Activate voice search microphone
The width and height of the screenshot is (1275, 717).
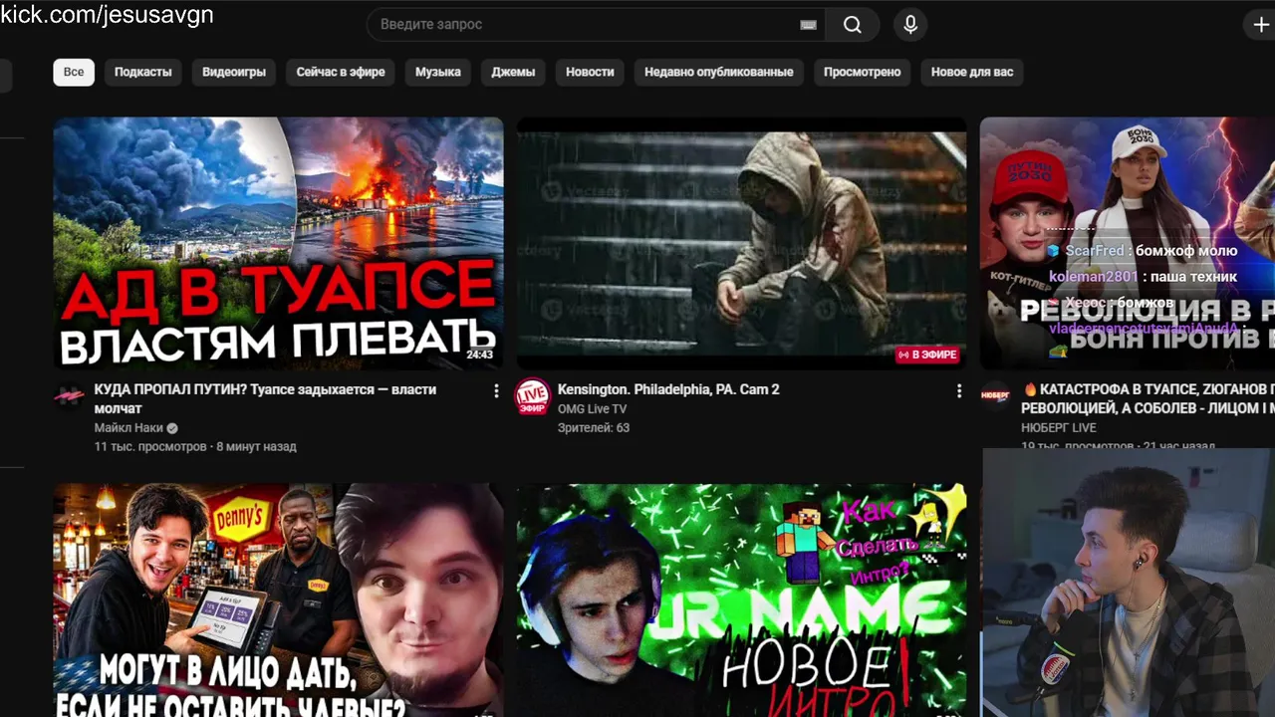click(909, 25)
